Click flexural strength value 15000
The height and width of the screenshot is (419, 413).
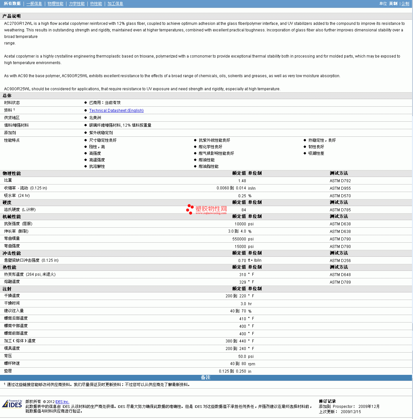click(x=240, y=247)
